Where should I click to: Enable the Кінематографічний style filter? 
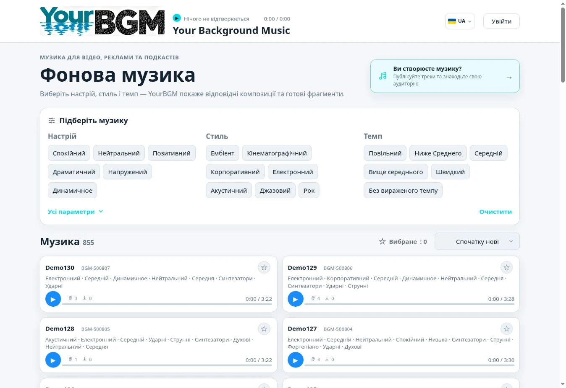[277, 153]
